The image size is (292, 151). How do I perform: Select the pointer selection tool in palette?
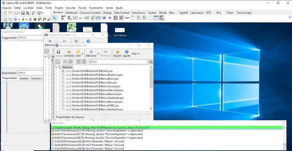pyautogui.click(x=55, y=18)
